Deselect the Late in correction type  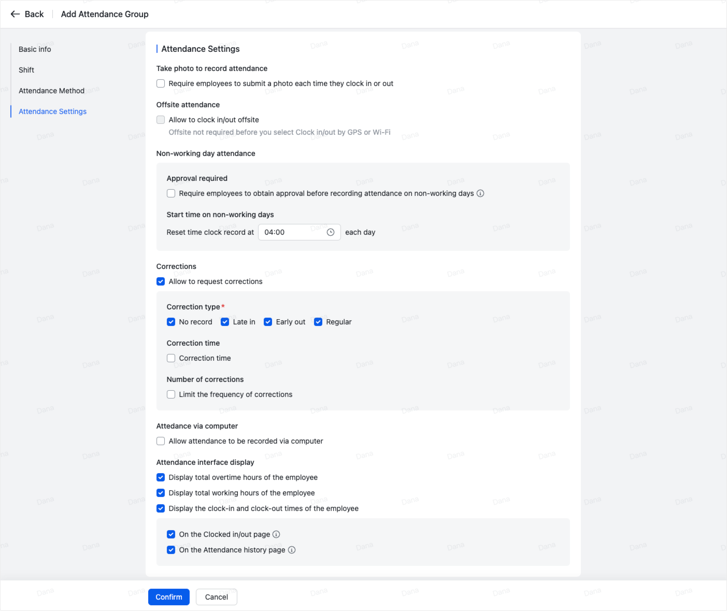tap(224, 322)
